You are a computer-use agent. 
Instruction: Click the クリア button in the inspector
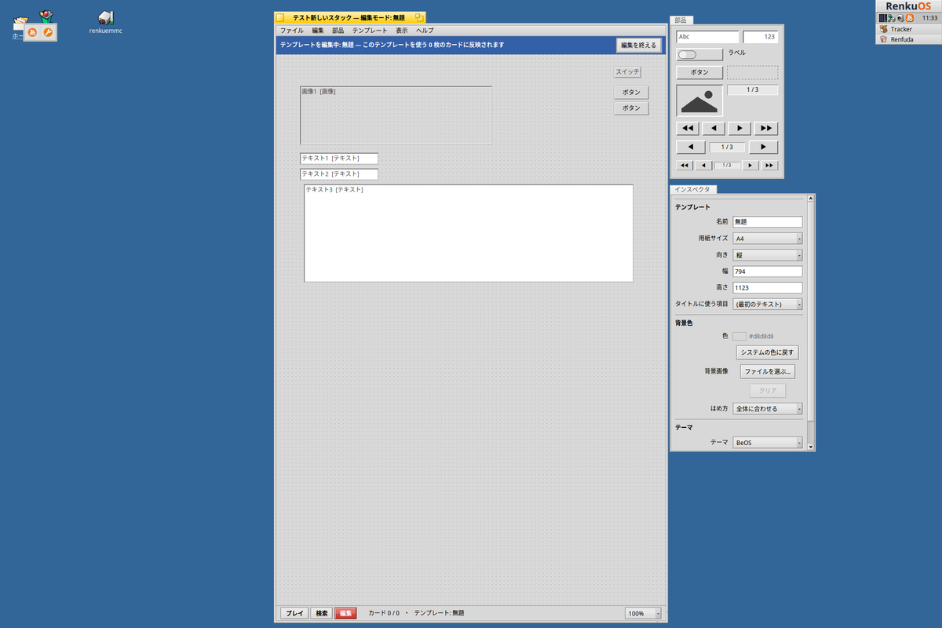768,390
